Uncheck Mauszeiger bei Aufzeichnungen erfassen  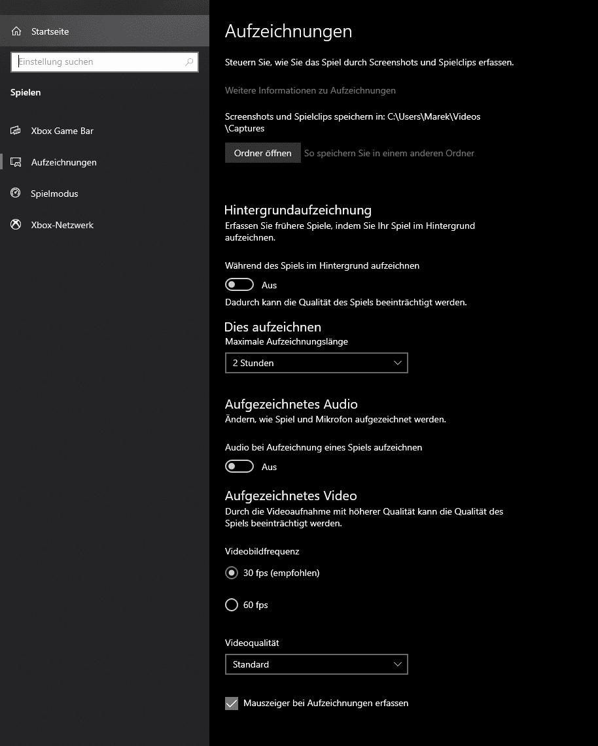click(x=232, y=704)
